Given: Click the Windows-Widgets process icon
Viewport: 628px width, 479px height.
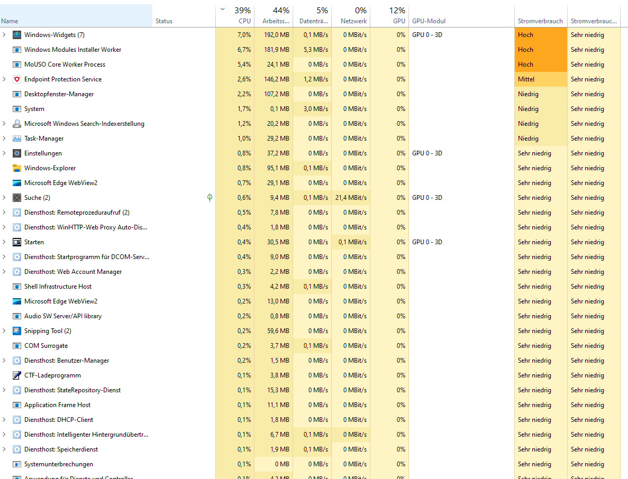Looking at the screenshot, I should coord(17,35).
